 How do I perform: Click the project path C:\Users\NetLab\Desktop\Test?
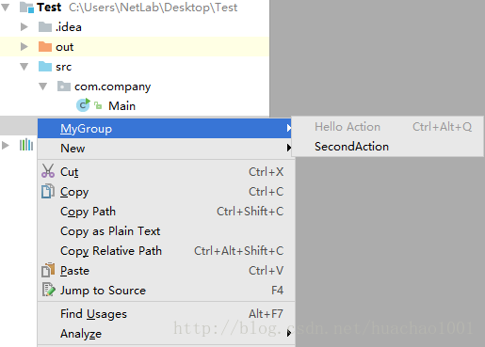[153, 8]
